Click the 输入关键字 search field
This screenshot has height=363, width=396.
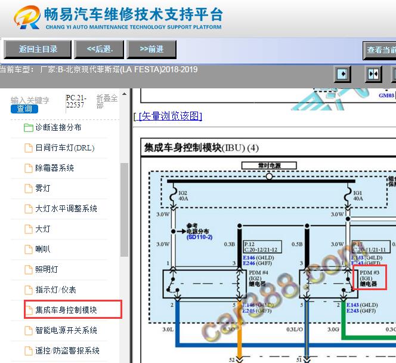tap(30, 100)
